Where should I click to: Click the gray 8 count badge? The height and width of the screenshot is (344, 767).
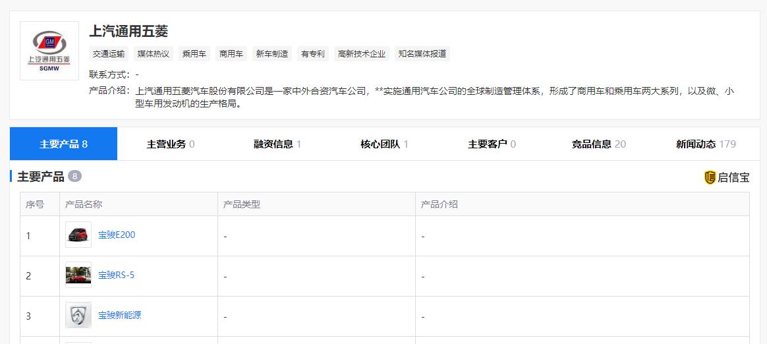click(x=75, y=176)
